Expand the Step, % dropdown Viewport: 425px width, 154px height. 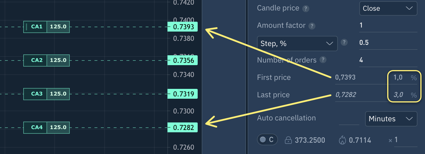click(297, 43)
